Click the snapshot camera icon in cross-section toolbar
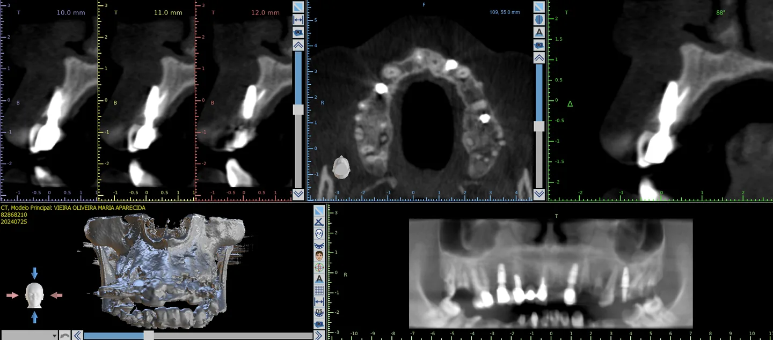 [298, 32]
